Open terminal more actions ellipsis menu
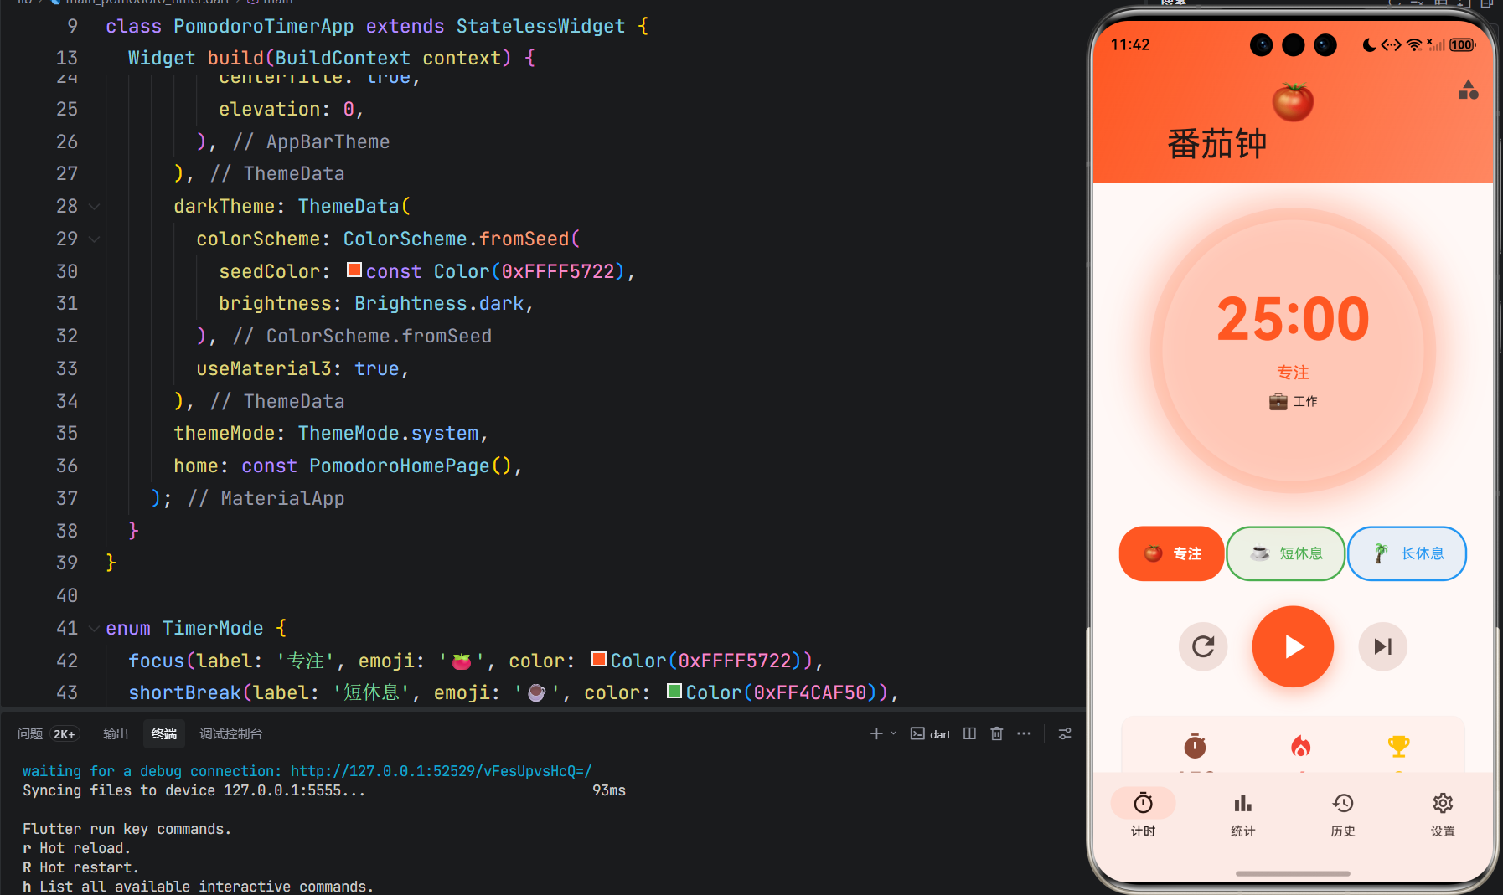The height and width of the screenshot is (895, 1503). click(1024, 733)
